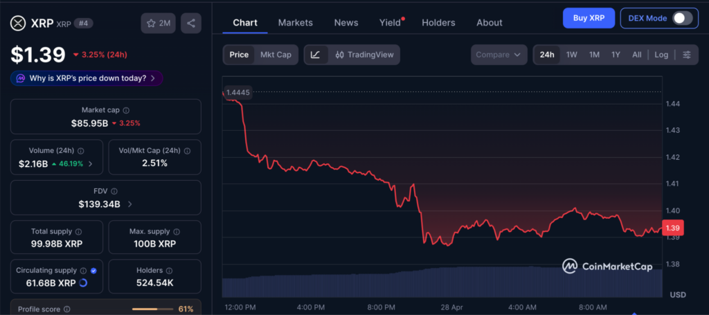Image resolution: width=709 pixels, height=315 pixels.
Task: Click the Profile score progress bar
Action: [x=152, y=309]
